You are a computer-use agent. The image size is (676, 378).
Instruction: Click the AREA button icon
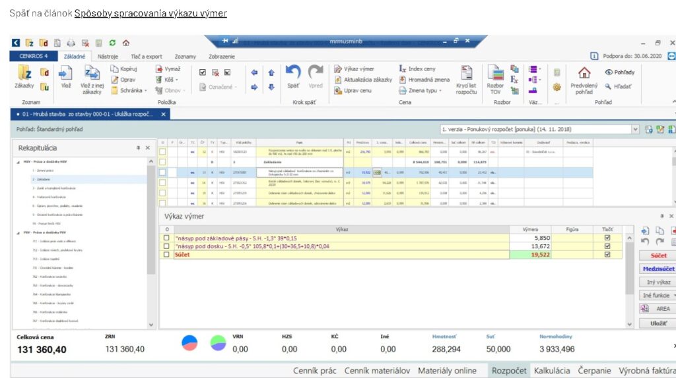point(644,308)
